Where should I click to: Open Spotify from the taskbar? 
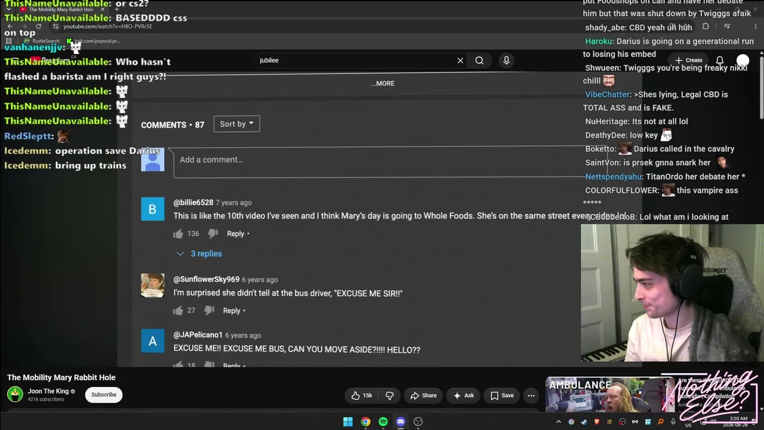(x=383, y=422)
